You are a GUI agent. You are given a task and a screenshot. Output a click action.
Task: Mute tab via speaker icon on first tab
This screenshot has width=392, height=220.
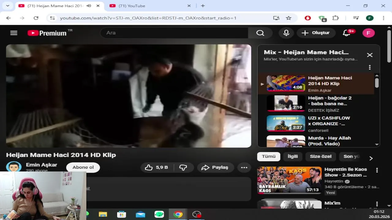click(89, 6)
